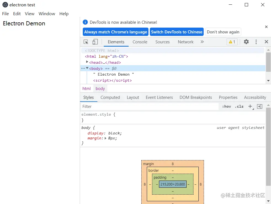Select the html breadcrumb item
The image size is (271, 204).
[86, 89]
